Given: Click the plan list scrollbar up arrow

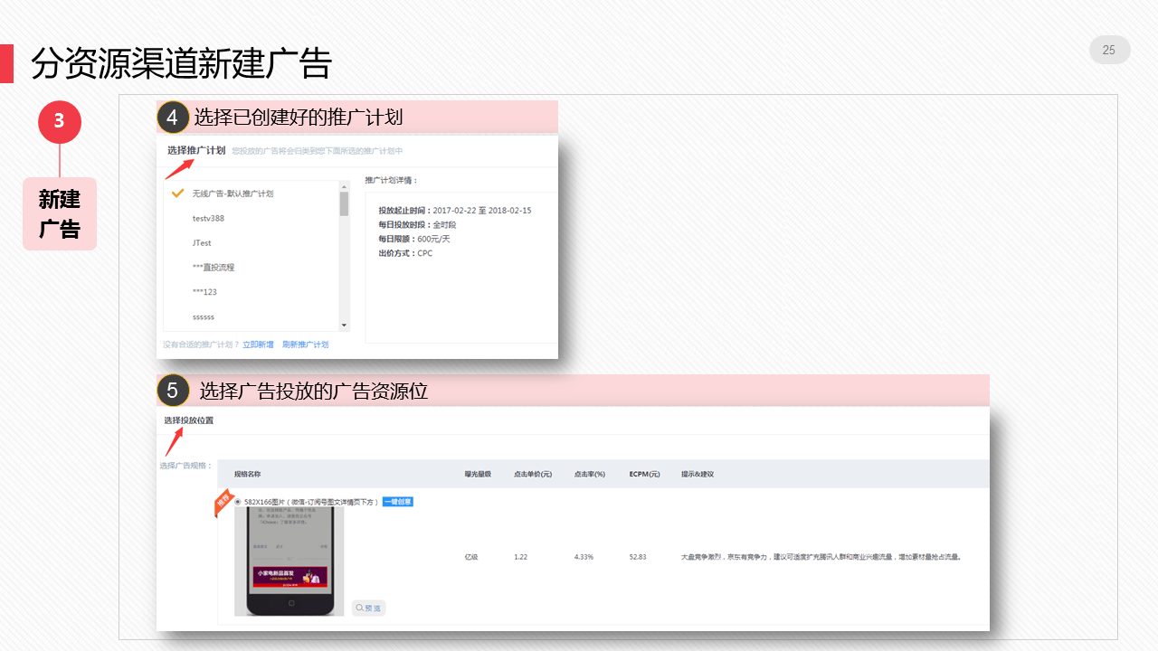Looking at the screenshot, I should 344,186.
